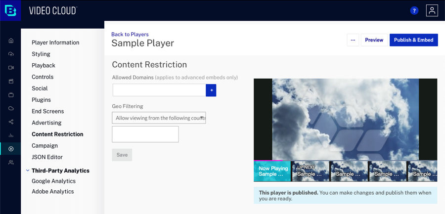Screen dimensions: 445x214
Task: Click the Publish & Embed button
Action: point(413,40)
